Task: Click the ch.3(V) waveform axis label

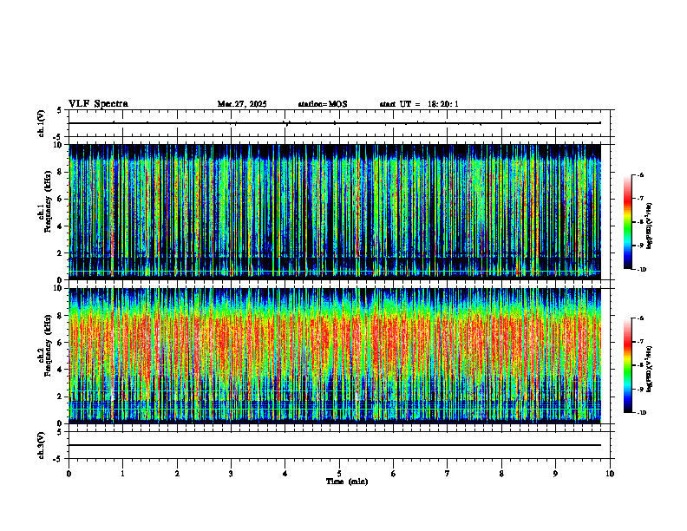Action: pyautogui.click(x=41, y=445)
